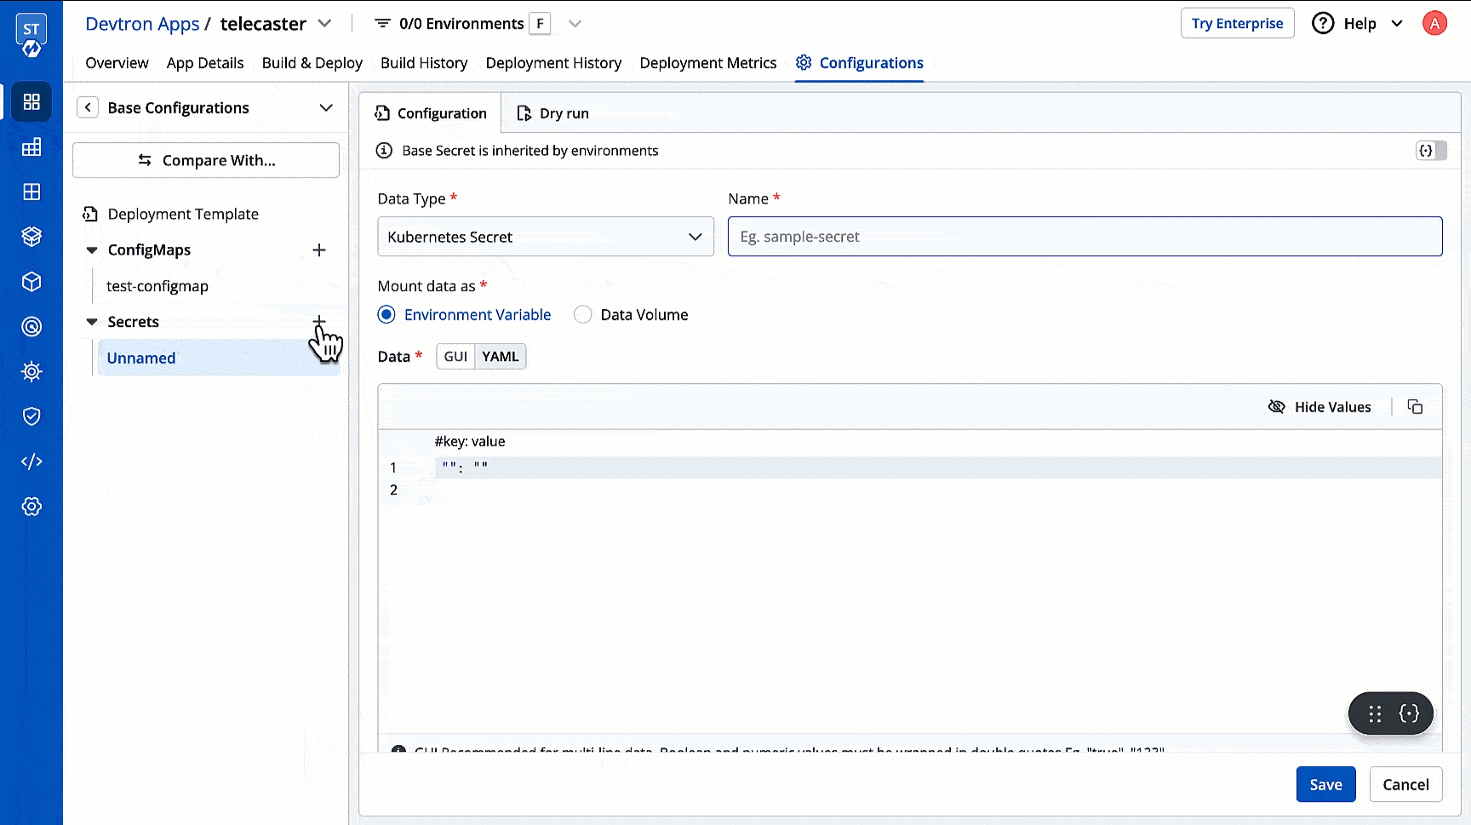Switch data editor to YAML mode
Viewport: 1471px width, 825px height.
pos(501,357)
